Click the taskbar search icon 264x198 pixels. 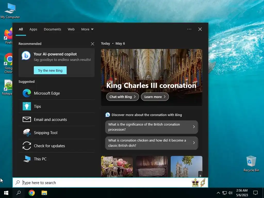click(19, 193)
